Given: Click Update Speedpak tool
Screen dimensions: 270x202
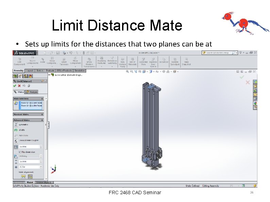Looking at the screenshot, I should pyautogui.click(x=175, y=62).
